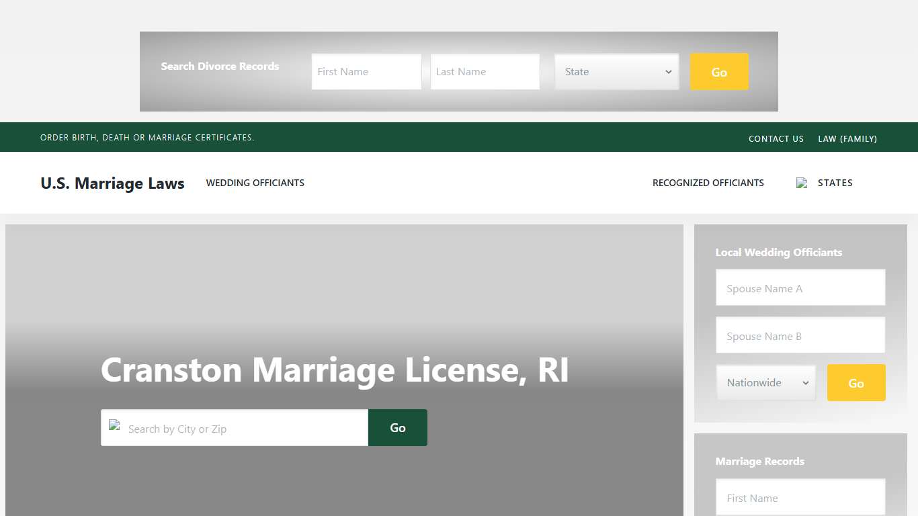Click Go in Local Wedding Officiants panel
The width and height of the screenshot is (918, 516).
(856, 382)
